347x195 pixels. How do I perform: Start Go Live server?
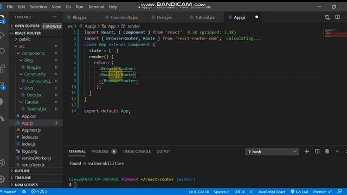(299, 192)
